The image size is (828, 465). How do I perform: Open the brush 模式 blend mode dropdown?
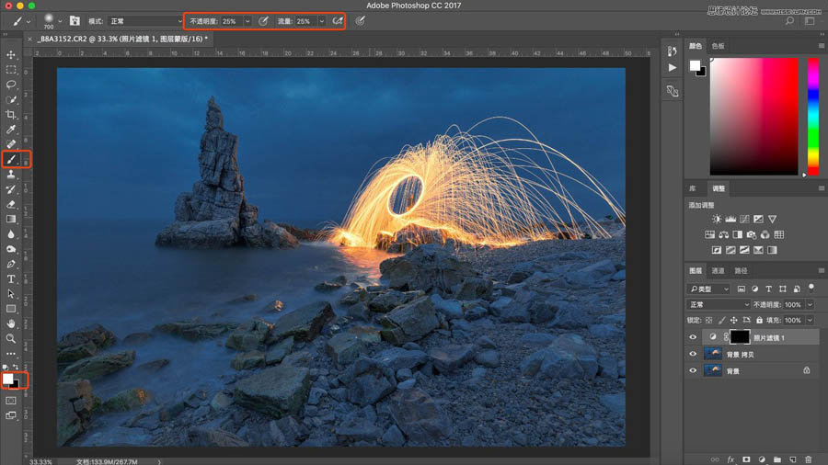(x=144, y=20)
